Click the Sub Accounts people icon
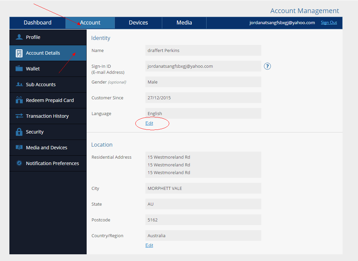 click(x=19, y=85)
